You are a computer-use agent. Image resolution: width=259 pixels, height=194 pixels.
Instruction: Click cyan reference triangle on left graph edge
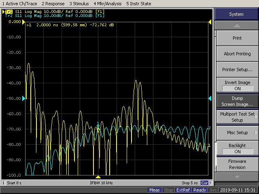coord(23,99)
